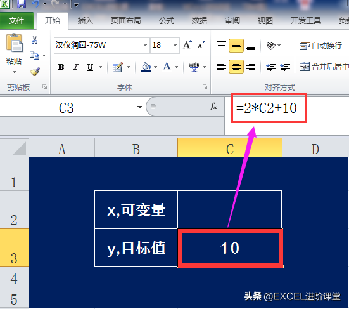The width and height of the screenshot is (349, 309).
Task: Click the Redo arrow icon
Action: coord(54,4)
